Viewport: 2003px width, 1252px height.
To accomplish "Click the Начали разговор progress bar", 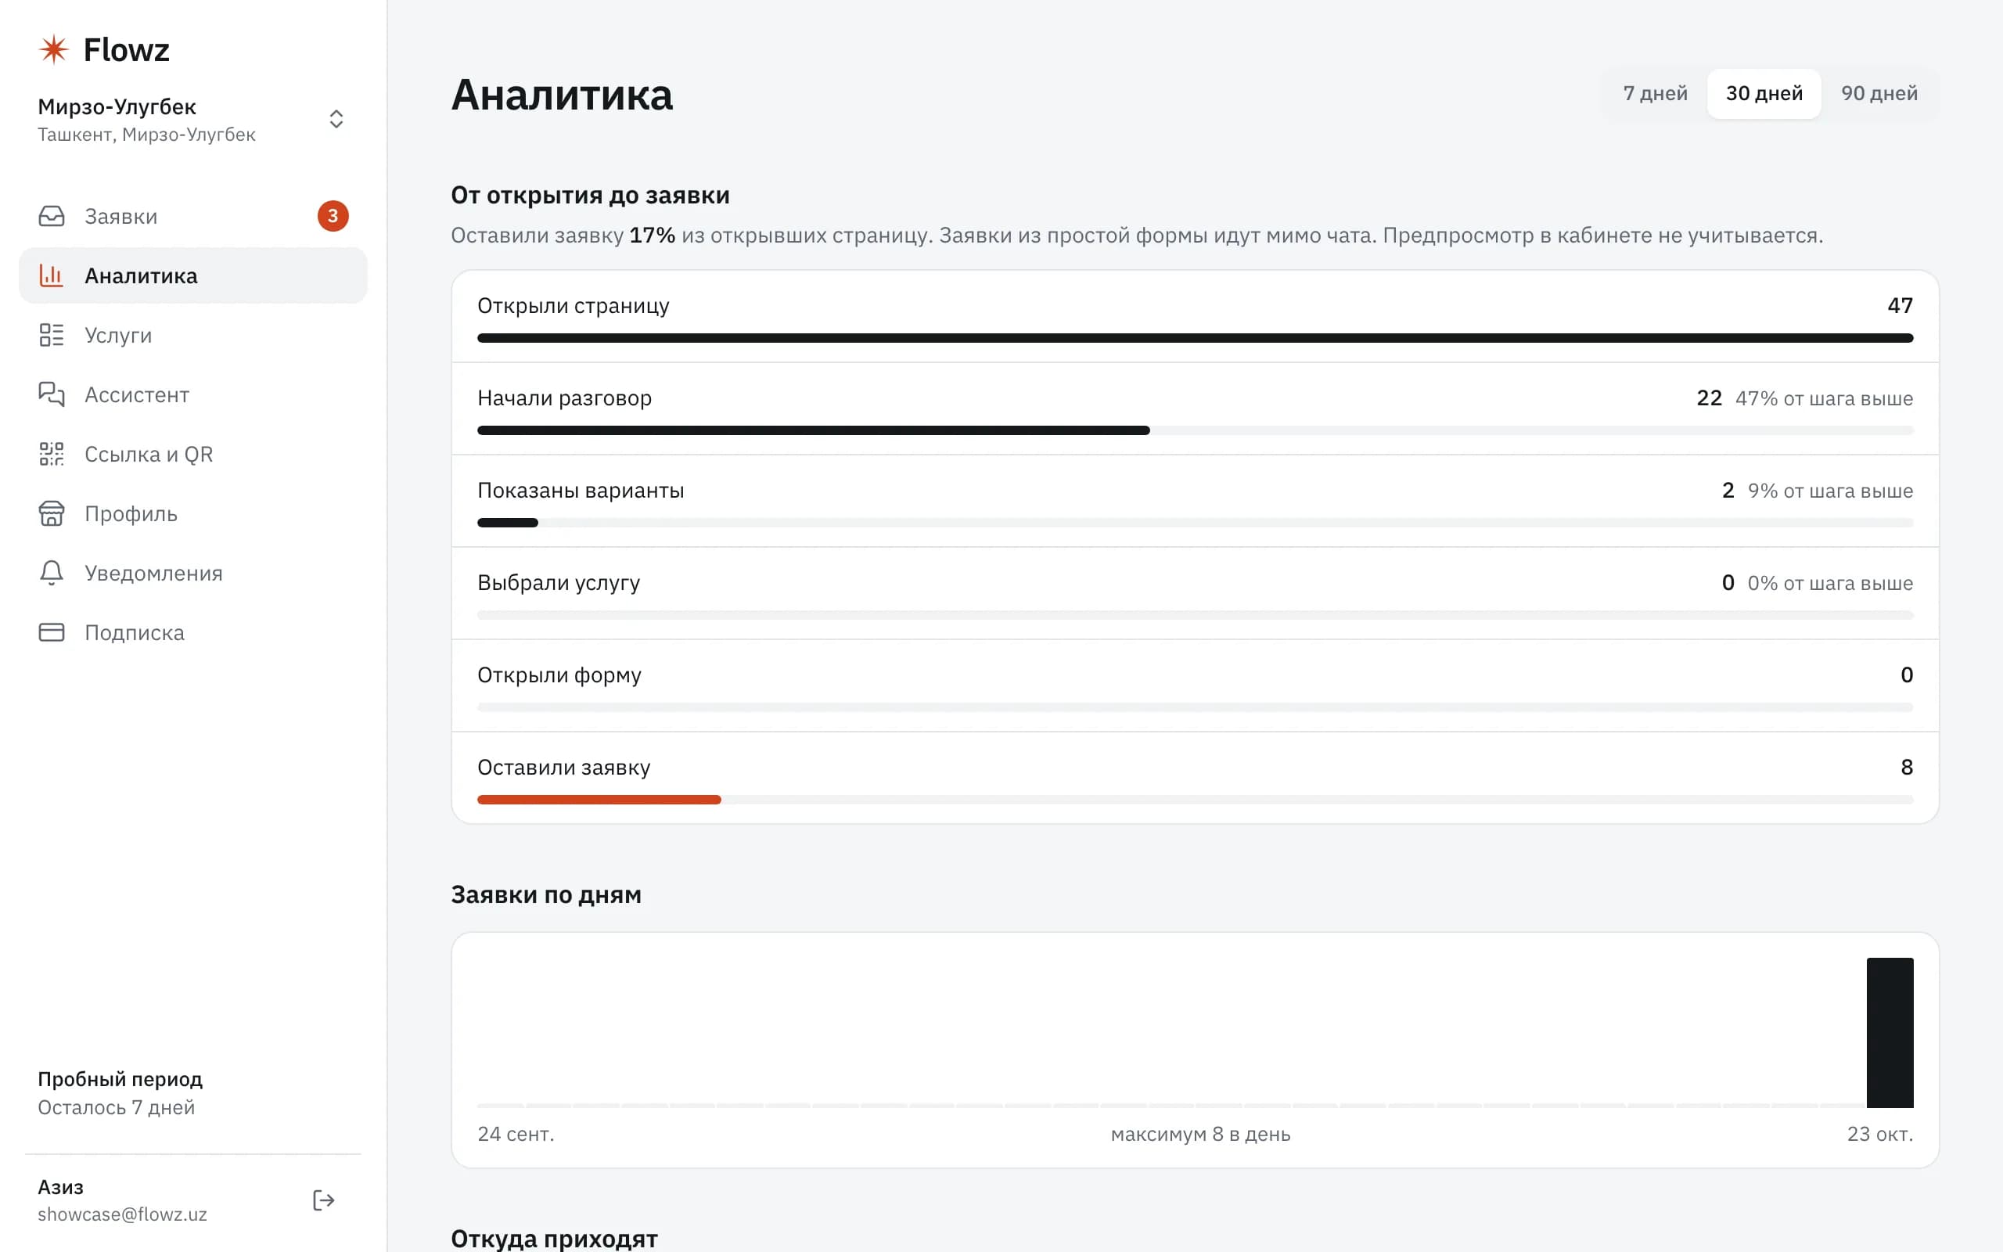I will tap(814, 430).
